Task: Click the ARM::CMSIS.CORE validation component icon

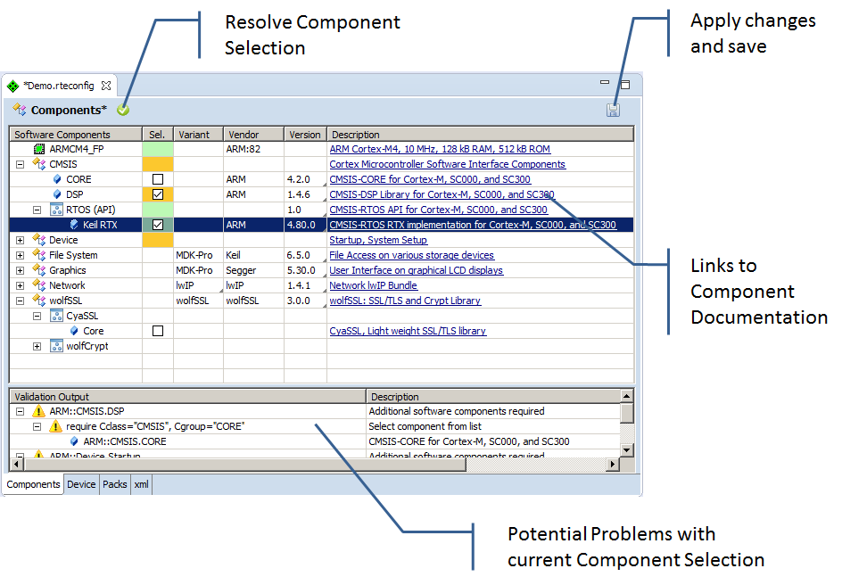Action: (x=74, y=441)
